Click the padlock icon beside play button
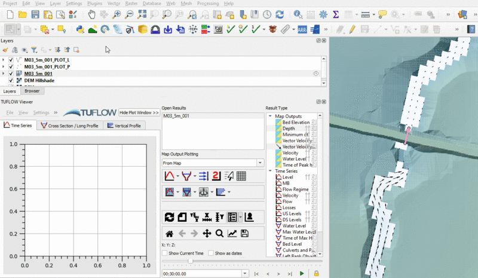 (x=315, y=274)
